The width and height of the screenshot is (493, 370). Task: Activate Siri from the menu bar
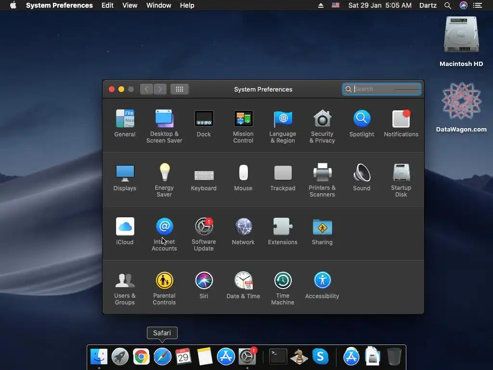464,5
